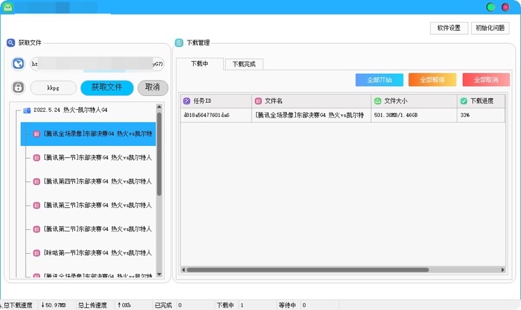Click the 下载进度 column header
521x310 pixels.
(481, 101)
